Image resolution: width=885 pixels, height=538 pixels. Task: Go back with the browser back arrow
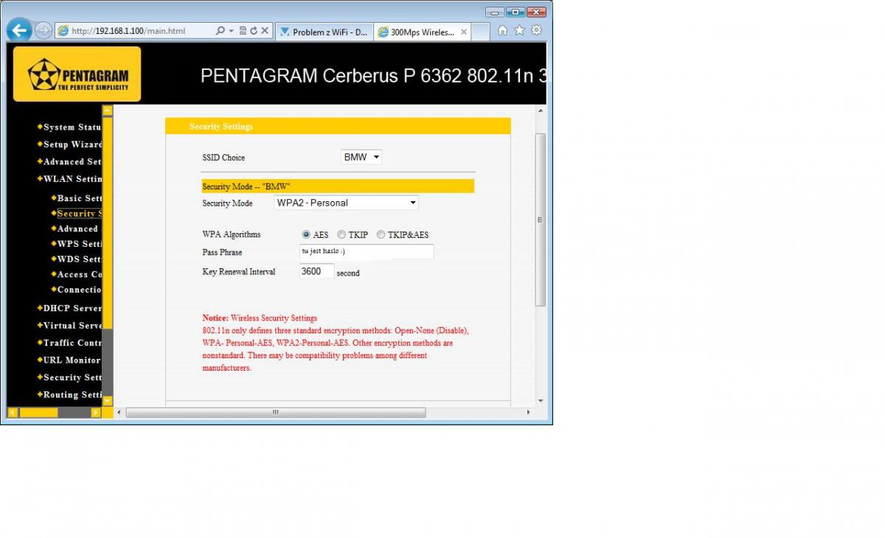[x=20, y=31]
